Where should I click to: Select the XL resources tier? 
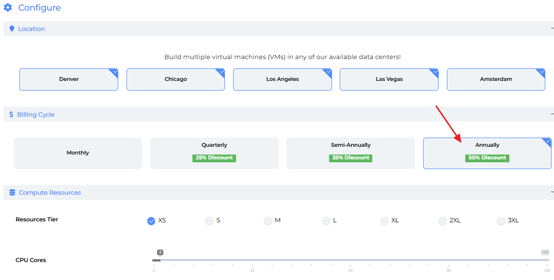point(384,221)
